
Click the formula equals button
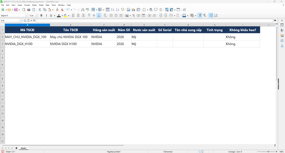click(x=34, y=21)
